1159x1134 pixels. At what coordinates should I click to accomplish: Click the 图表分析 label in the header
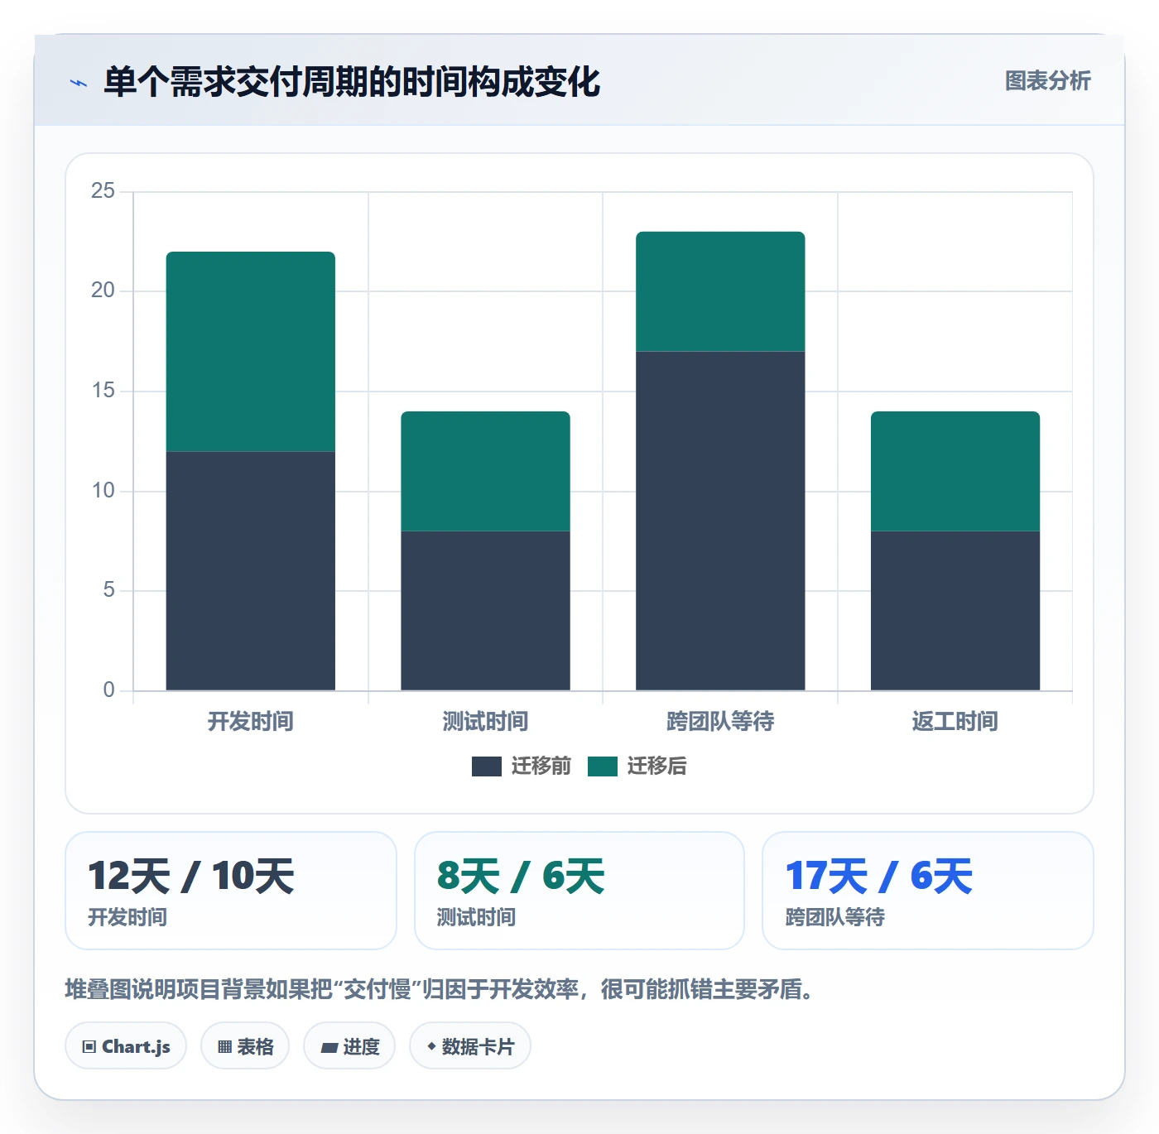point(1047,81)
